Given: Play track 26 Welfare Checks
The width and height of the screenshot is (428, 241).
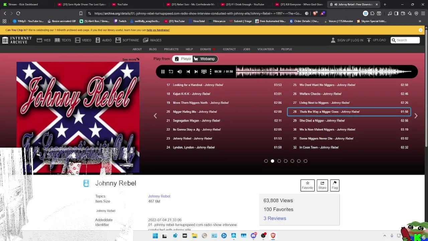Looking at the screenshot, I should click(349, 94).
